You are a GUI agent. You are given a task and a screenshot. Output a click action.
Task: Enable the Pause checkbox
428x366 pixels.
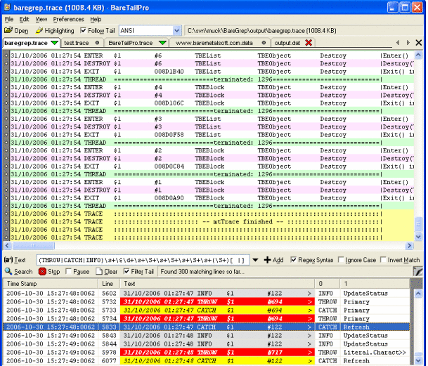click(x=68, y=271)
